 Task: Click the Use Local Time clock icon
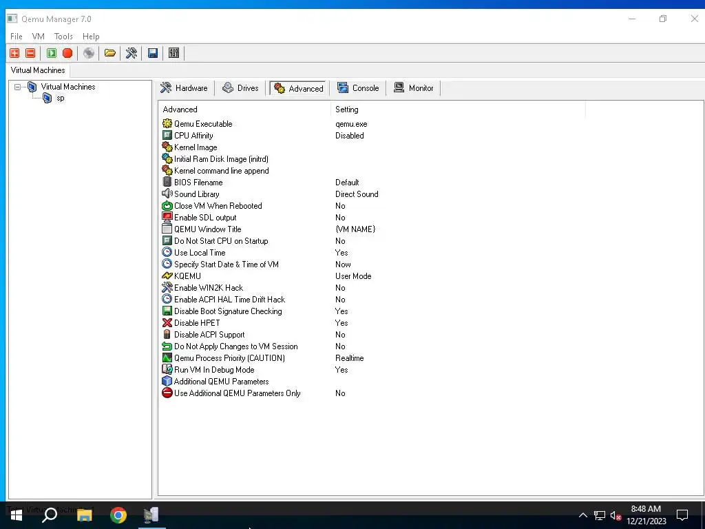point(167,252)
